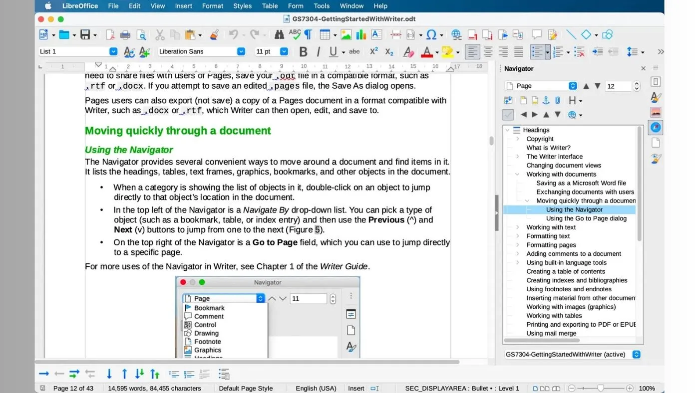699x393 pixels.
Task: Toggle Italic formatting
Action: (x=318, y=51)
